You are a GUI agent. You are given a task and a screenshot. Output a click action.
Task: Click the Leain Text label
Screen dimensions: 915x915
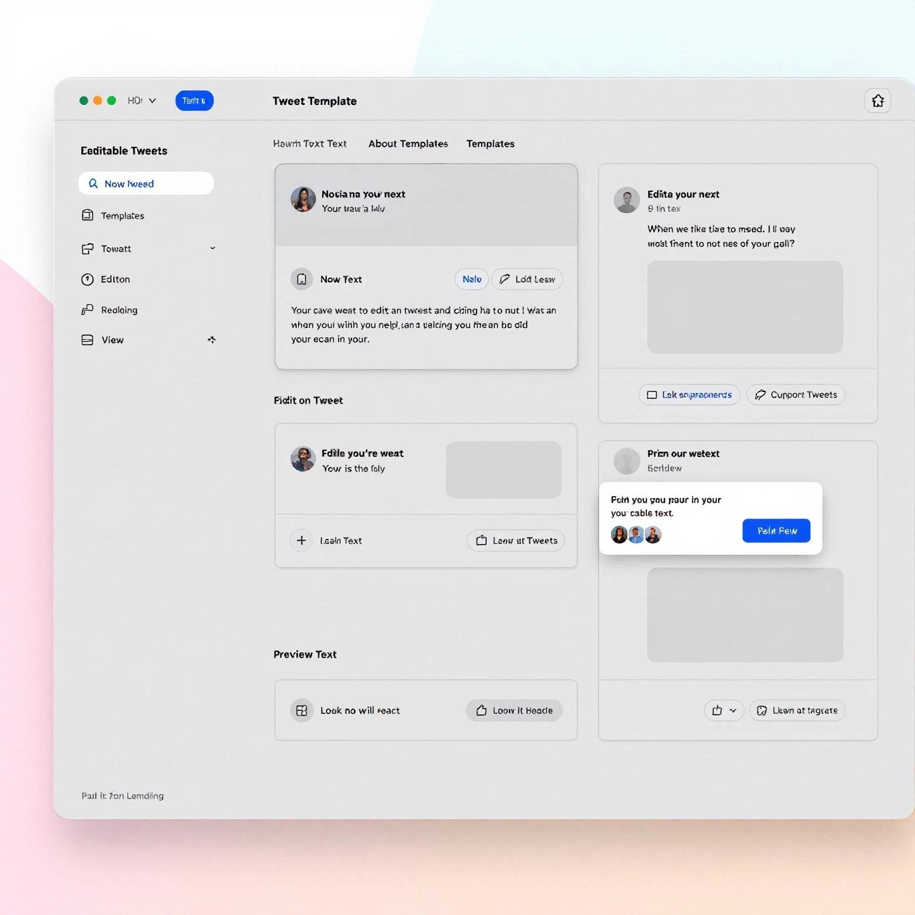[341, 541]
